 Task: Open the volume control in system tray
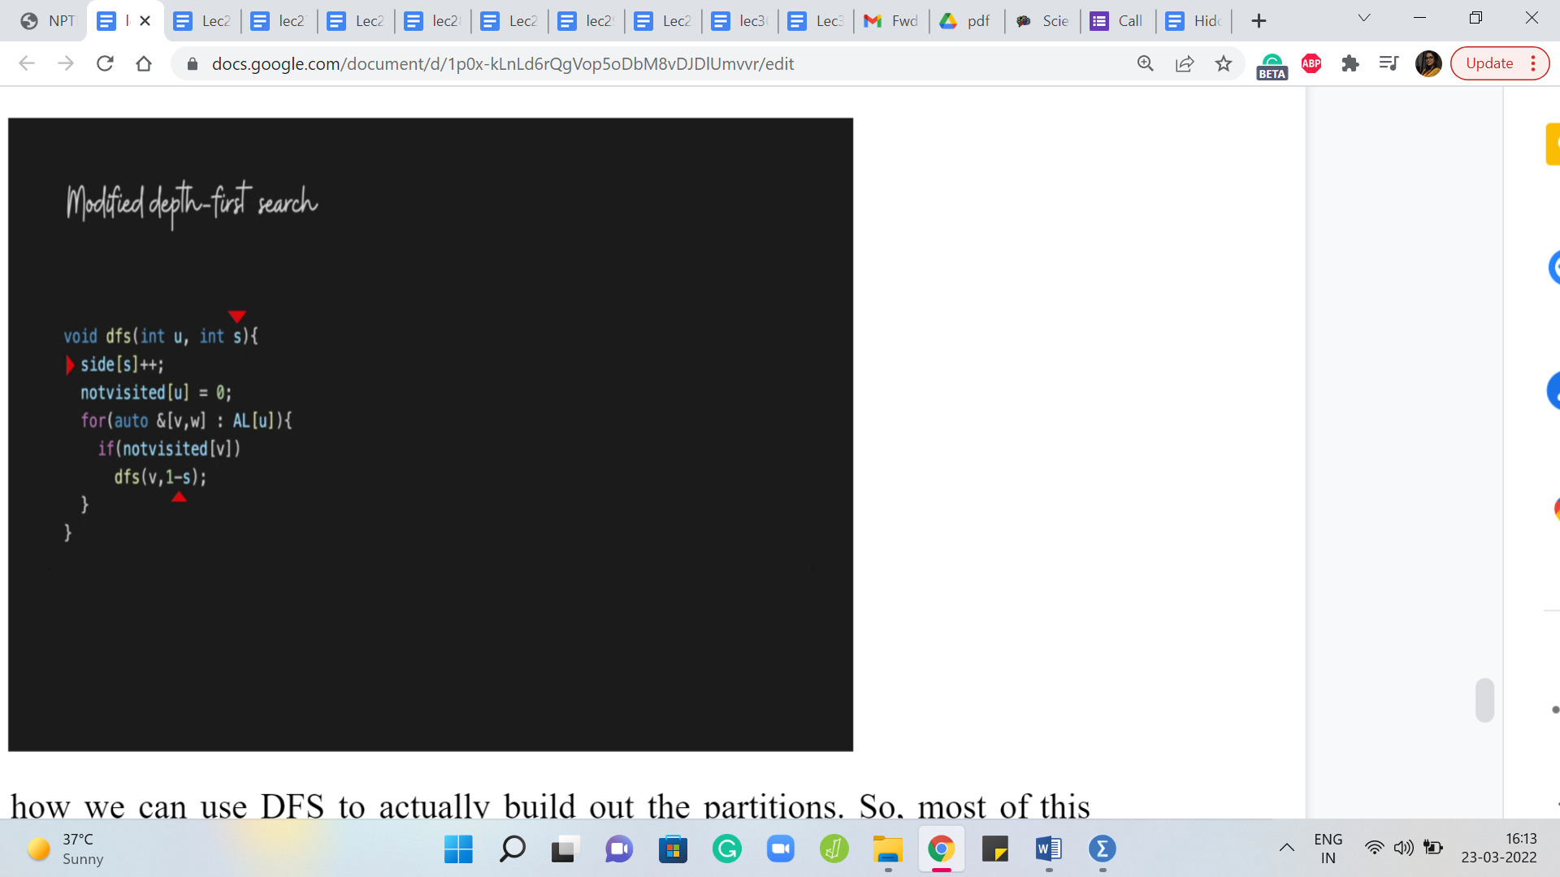coord(1403,849)
